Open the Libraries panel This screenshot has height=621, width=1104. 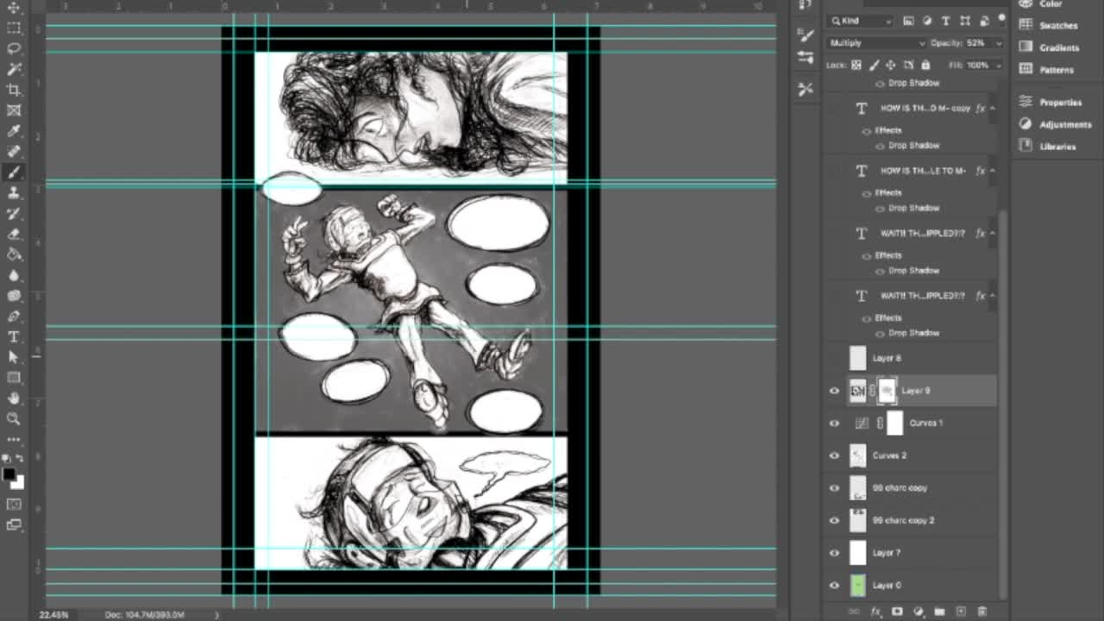click(1048, 147)
